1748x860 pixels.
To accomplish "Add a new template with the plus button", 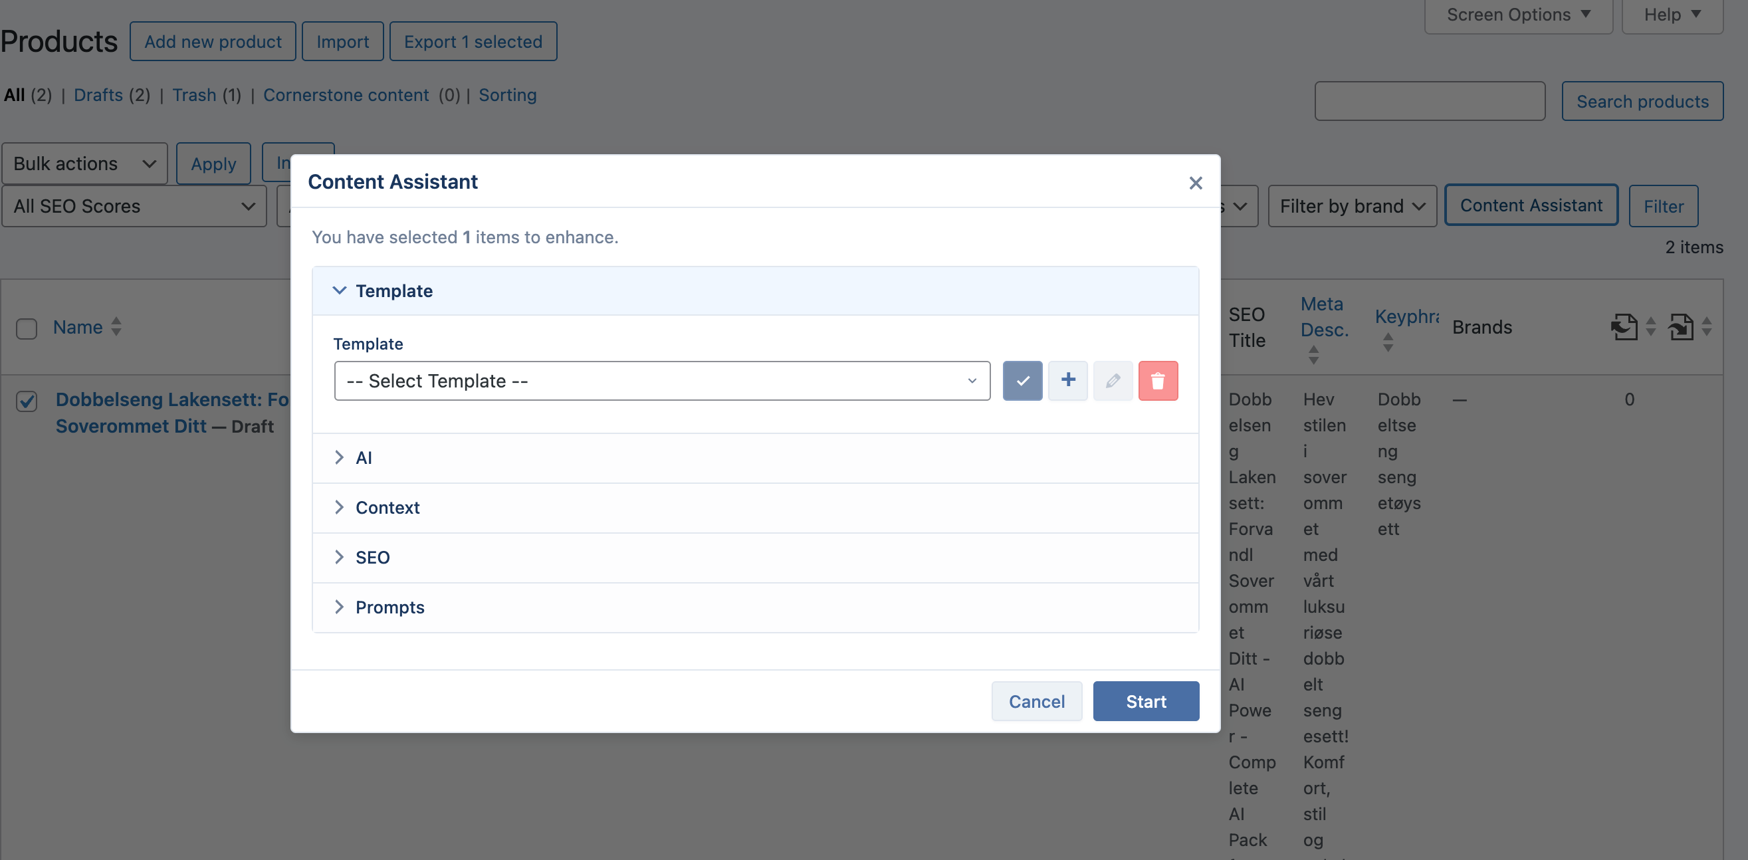I will [x=1067, y=381].
